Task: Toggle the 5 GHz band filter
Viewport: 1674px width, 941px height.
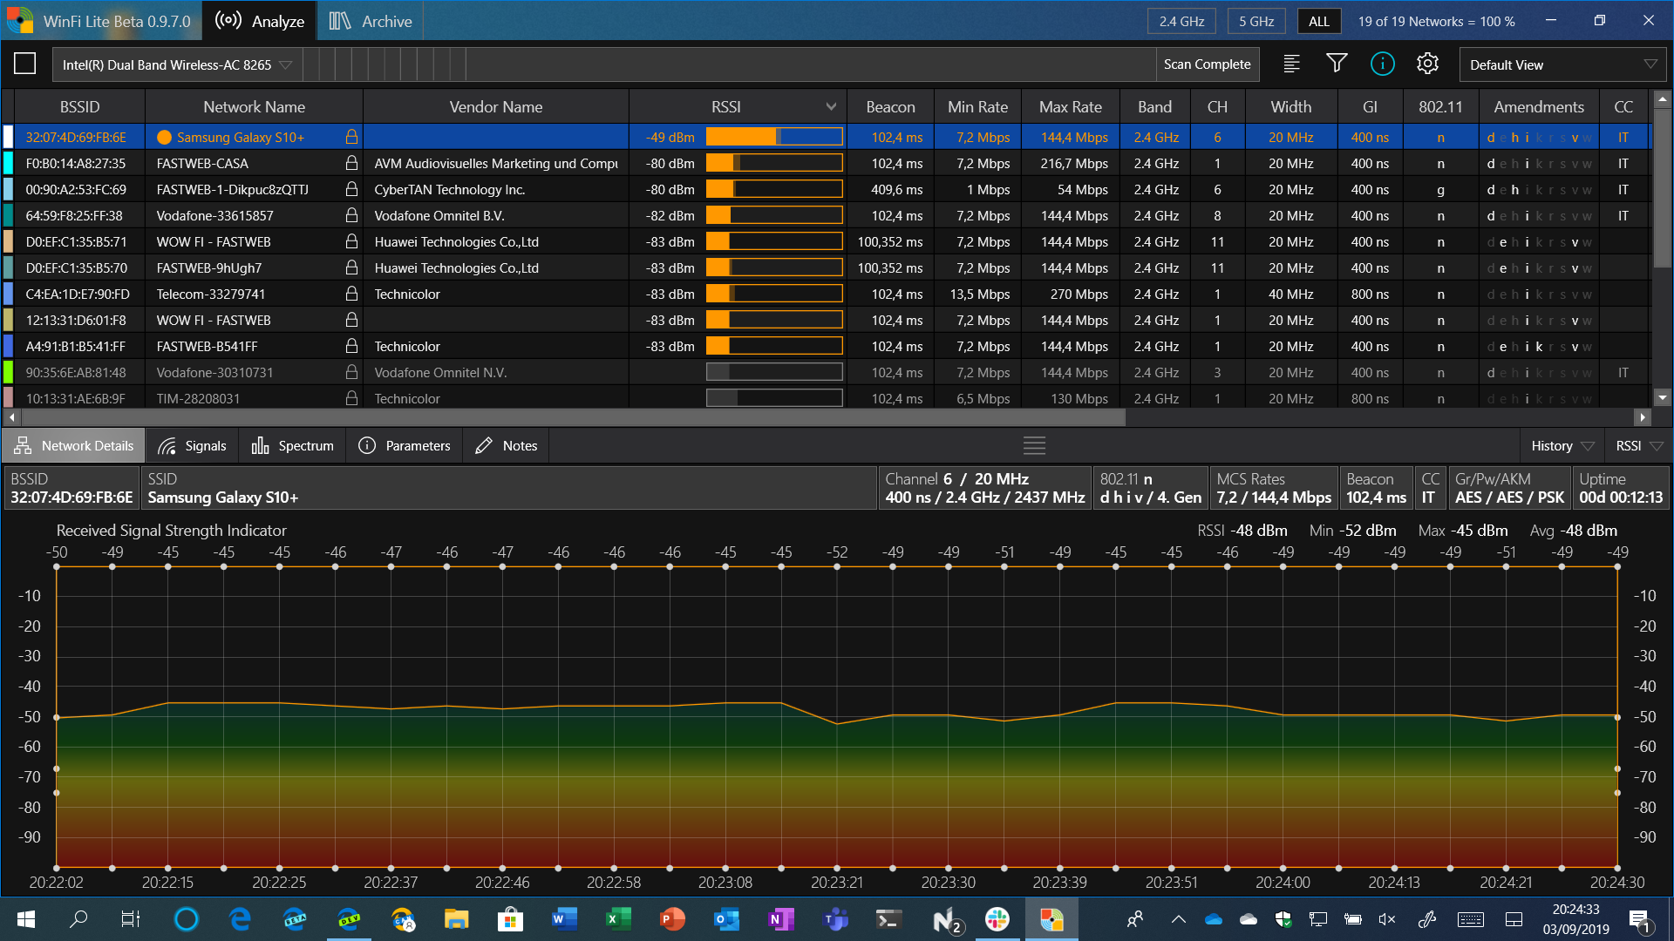Action: (1256, 21)
